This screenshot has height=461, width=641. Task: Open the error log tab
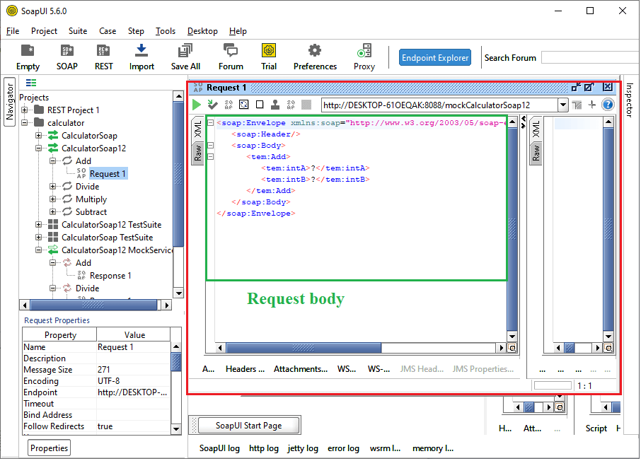point(343,448)
